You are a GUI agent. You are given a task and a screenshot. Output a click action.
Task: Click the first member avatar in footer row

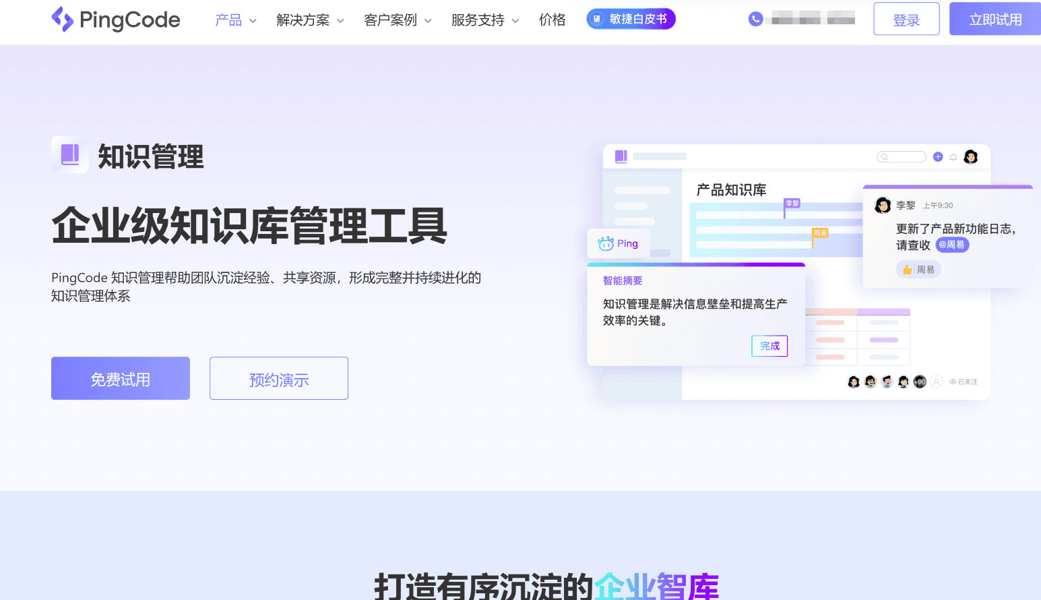[854, 382]
